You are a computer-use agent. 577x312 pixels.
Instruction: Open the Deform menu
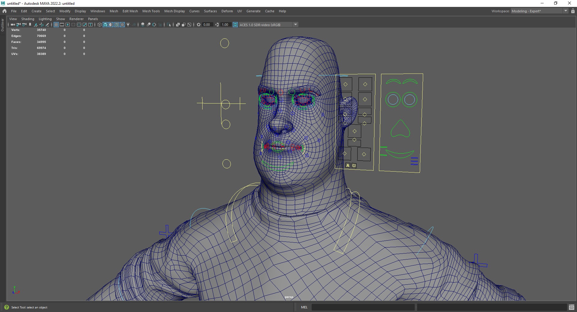click(227, 11)
